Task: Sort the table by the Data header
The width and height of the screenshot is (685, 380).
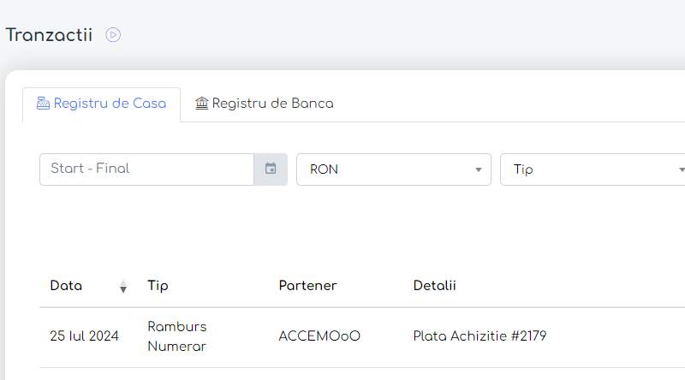Action: 67,286
